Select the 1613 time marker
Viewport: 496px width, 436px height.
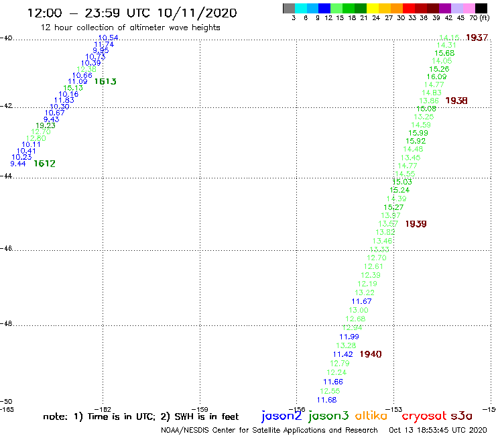[105, 81]
